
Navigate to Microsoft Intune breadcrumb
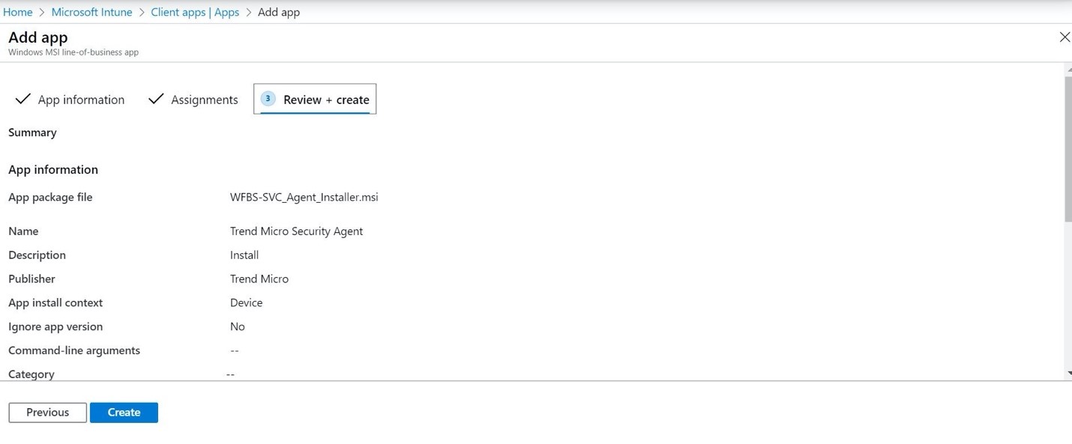(x=91, y=12)
